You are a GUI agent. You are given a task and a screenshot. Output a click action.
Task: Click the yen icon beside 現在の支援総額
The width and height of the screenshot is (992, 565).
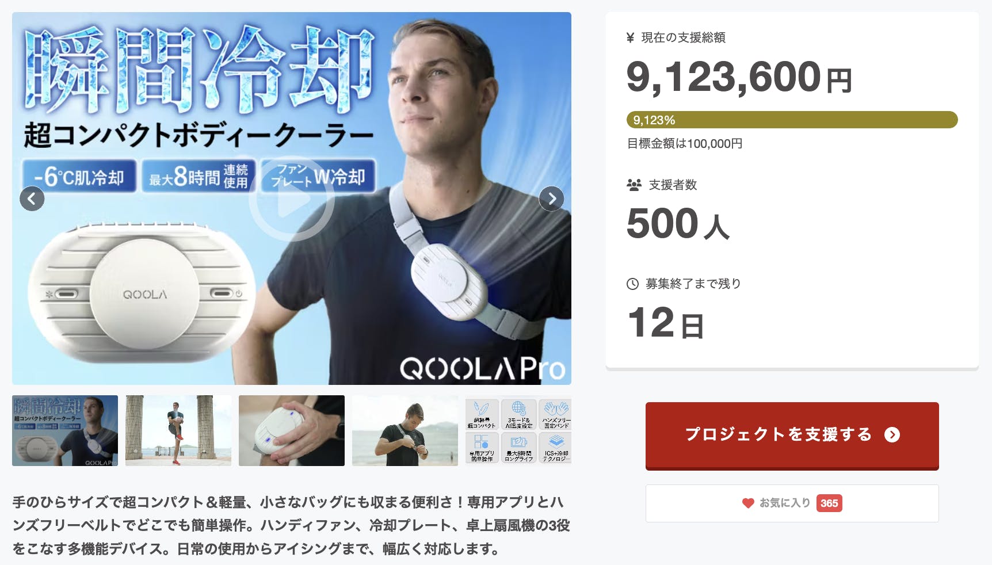pyautogui.click(x=630, y=38)
